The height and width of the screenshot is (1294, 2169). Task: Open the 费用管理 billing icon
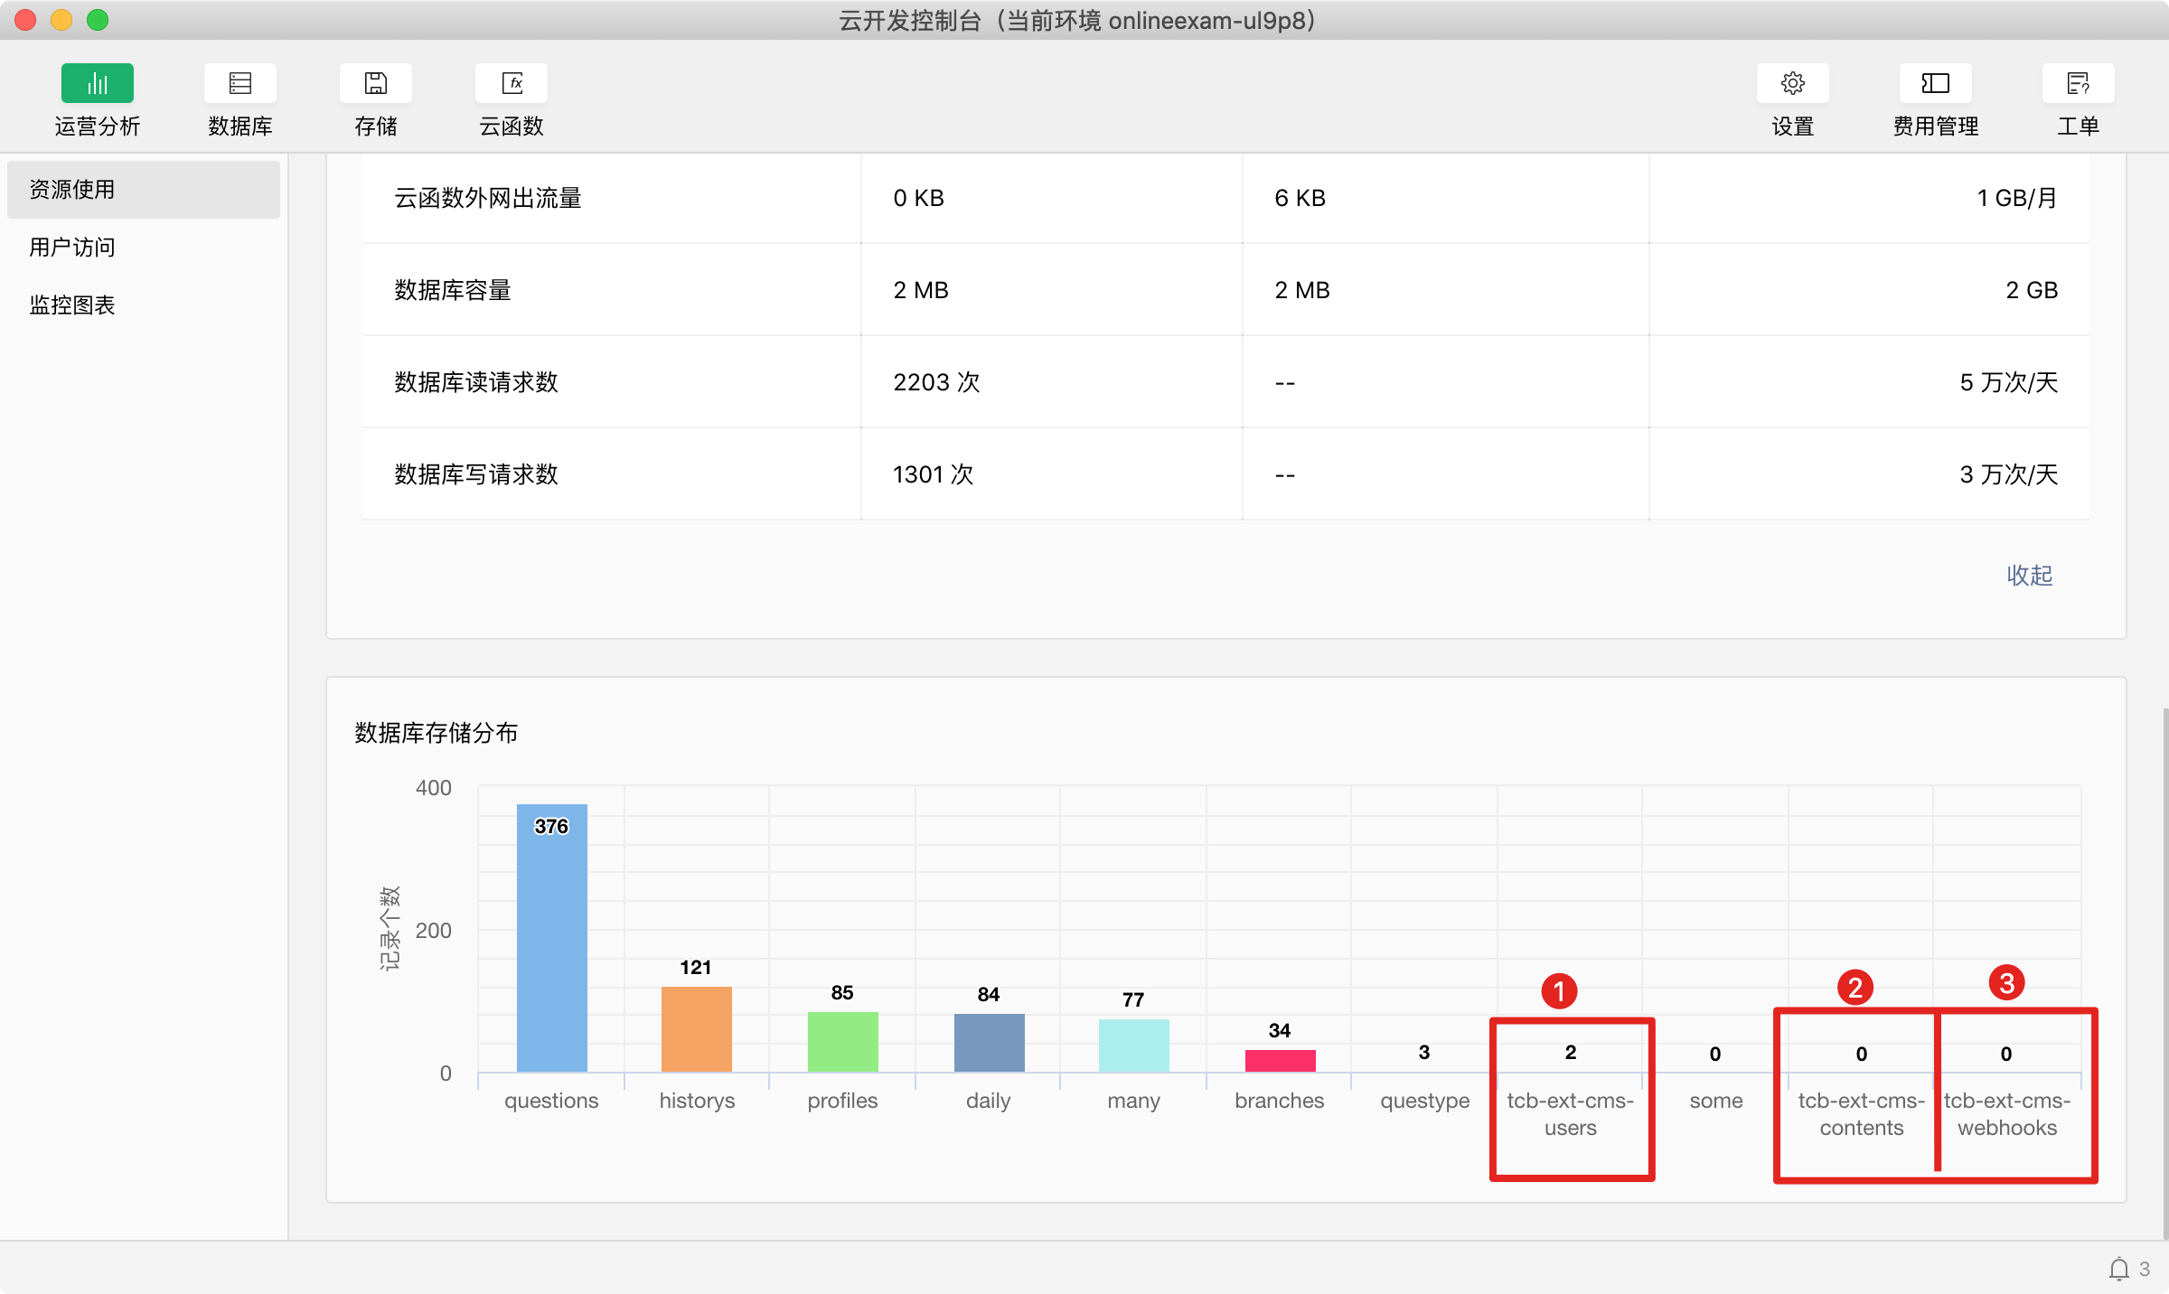pos(1935,84)
